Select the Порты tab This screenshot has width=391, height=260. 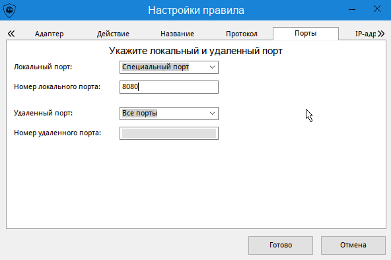pyautogui.click(x=305, y=34)
